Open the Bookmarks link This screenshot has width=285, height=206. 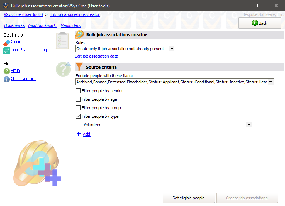14,25
